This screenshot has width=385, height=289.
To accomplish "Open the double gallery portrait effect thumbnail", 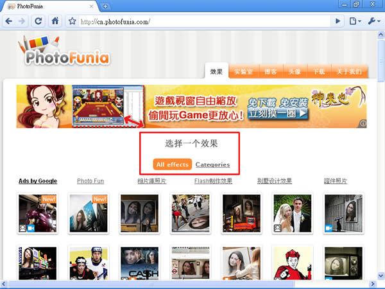I will [139, 213].
